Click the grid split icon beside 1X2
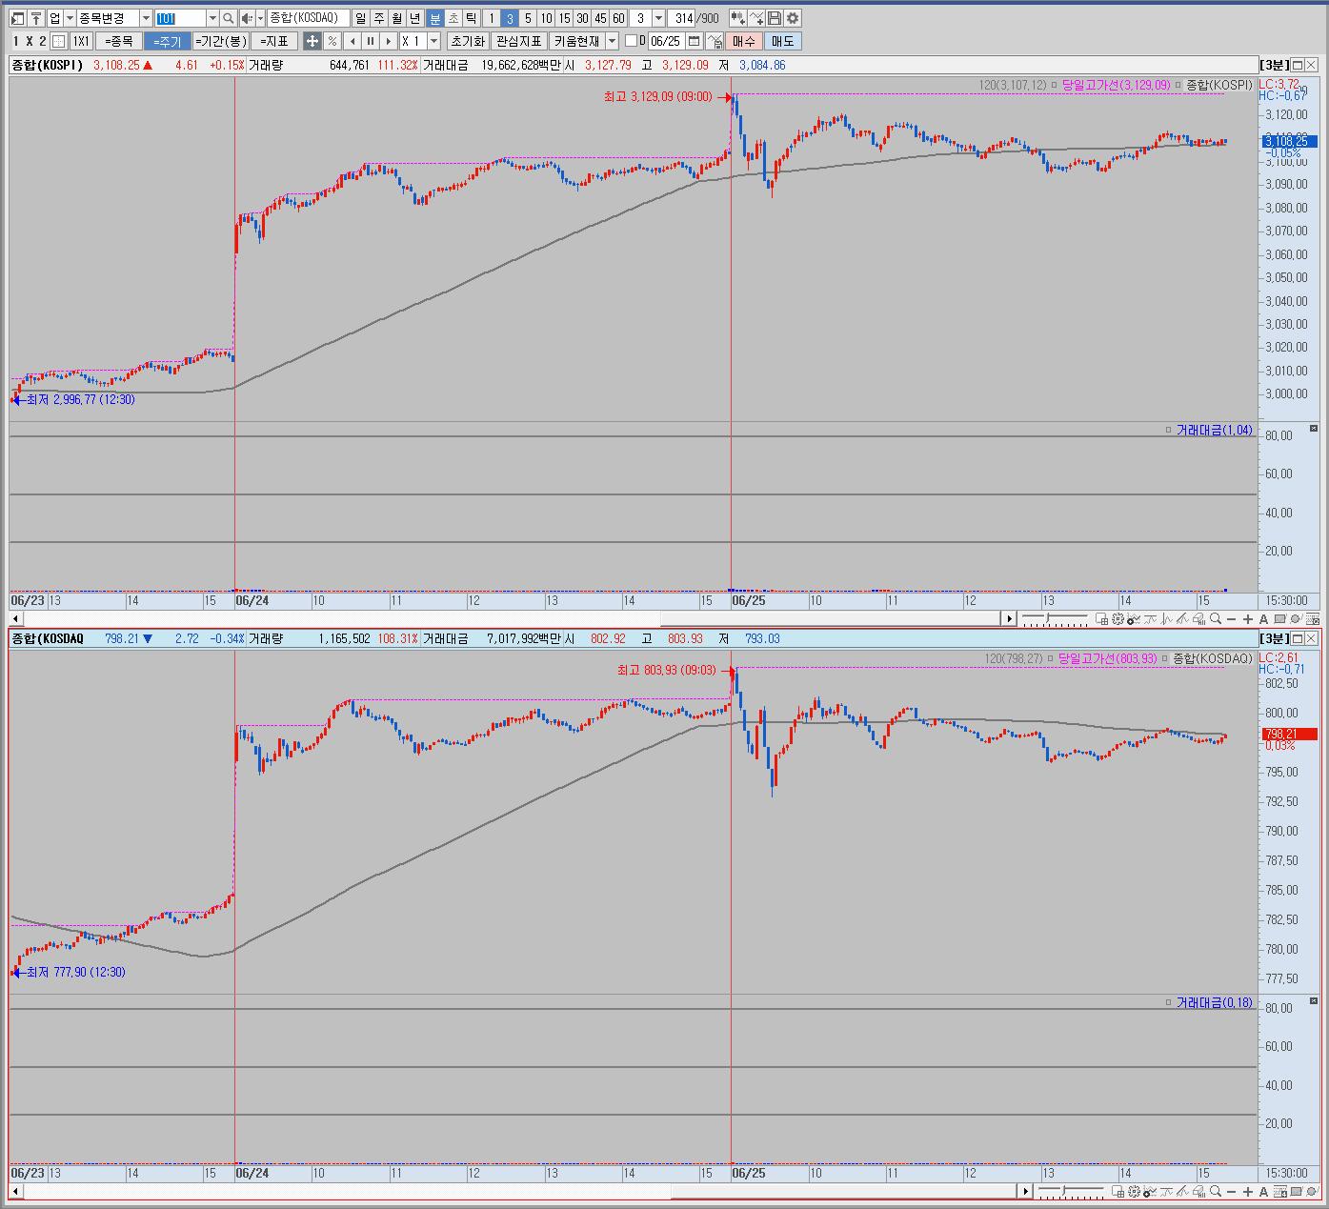Screen dimensions: 1329x1209 (x=59, y=41)
